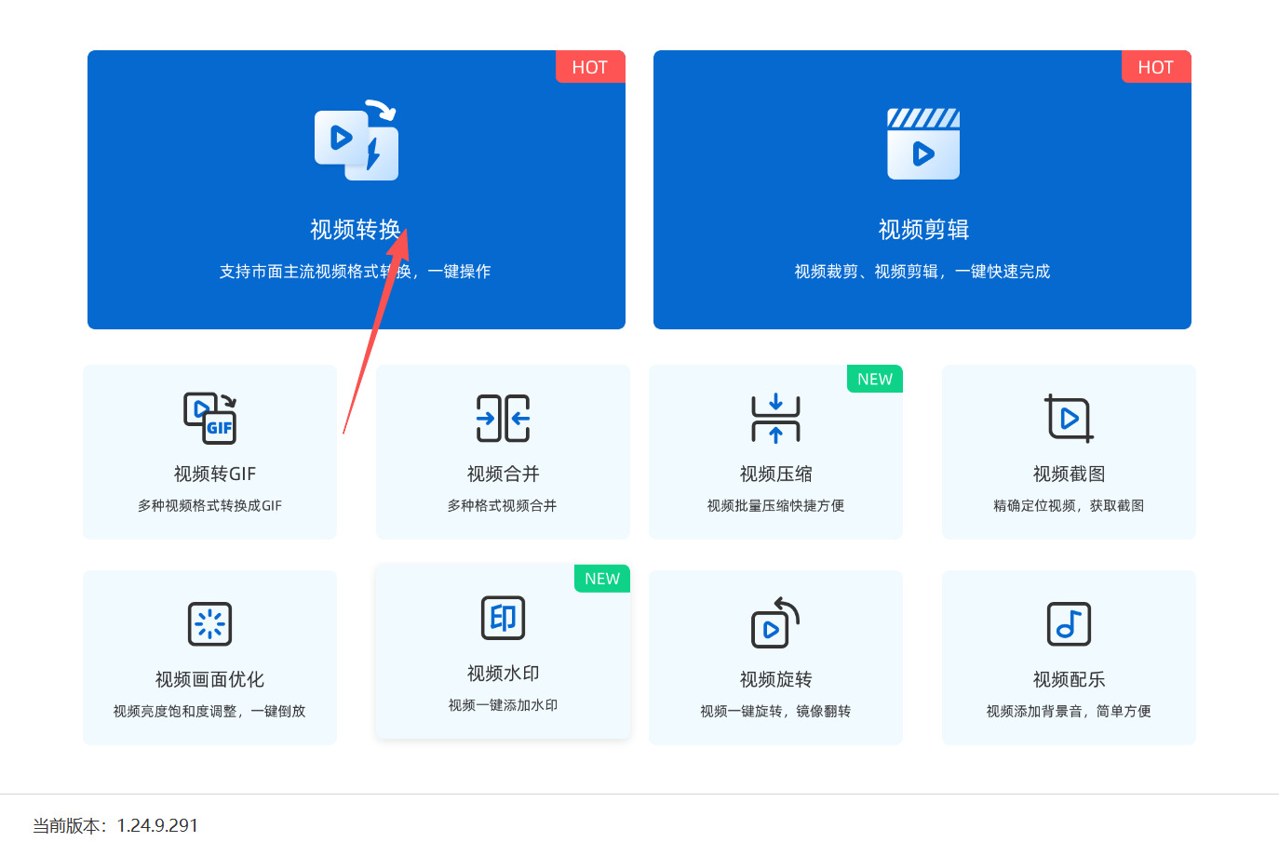The image size is (1279, 855).
Task: Click description 精确定位视频，获取截图
Action: (x=1069, y=506)
